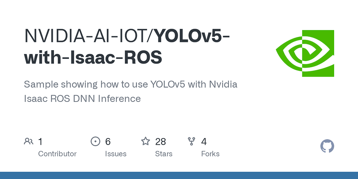Click the "with-Isaac-ROS" second title line
The width and height of the screenshot is (358, 179).
pyautogui.click(x=93, y=57)
